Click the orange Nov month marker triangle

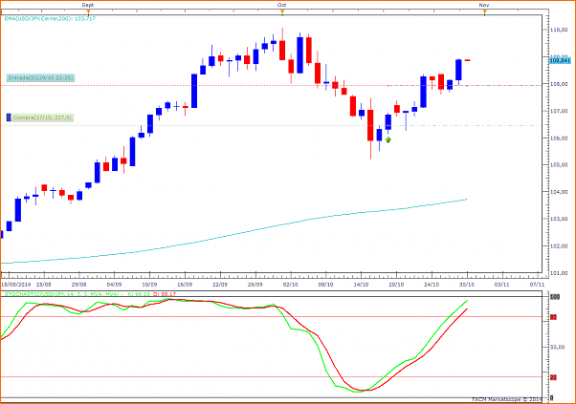(x=485, y=11)
